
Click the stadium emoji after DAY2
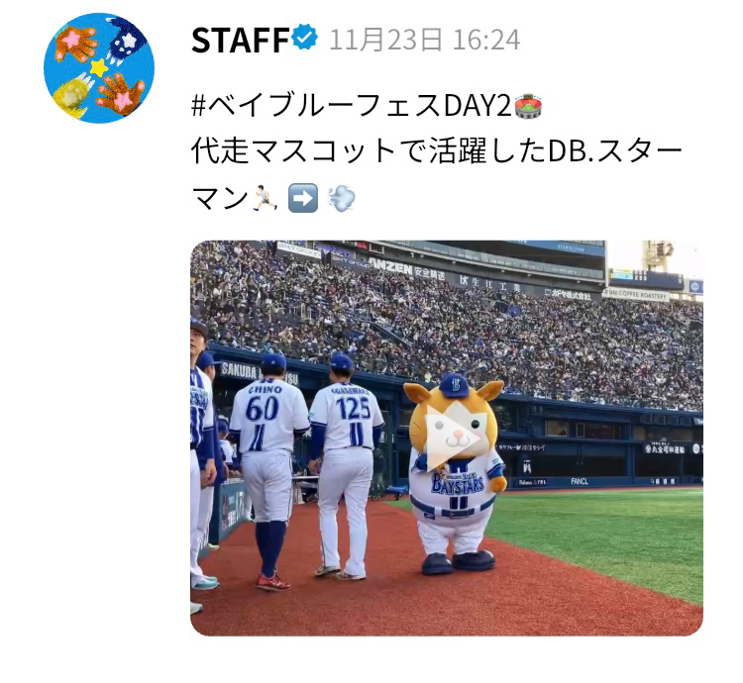[x=528, y=106]
